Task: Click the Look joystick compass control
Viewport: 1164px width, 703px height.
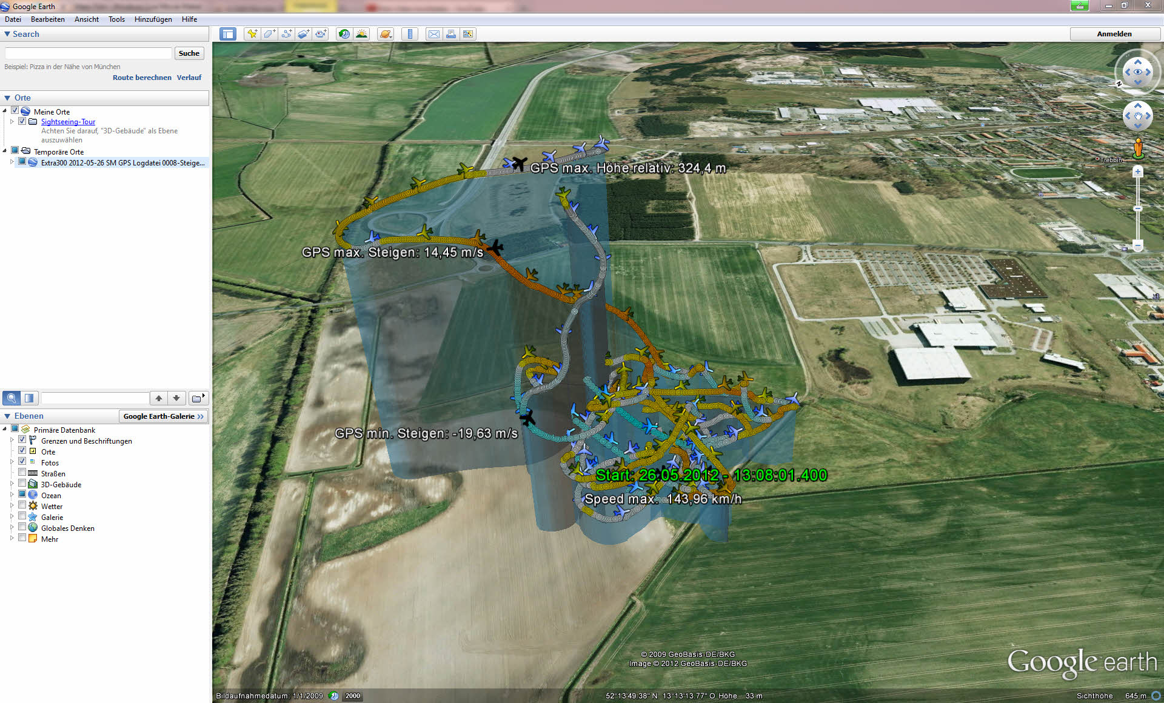Action: pos(1137,72)
